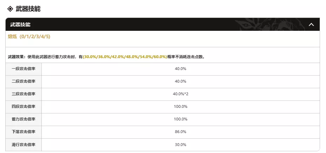Screen dimensions: 326x153
Task: Click the 30.0% slide attack value cell
Action: [x=180, y=145]
